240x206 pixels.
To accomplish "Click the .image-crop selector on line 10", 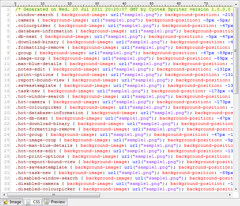I will (x=30, y=59).
